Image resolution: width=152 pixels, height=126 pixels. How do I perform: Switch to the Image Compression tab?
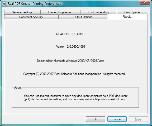coord(61,12)
